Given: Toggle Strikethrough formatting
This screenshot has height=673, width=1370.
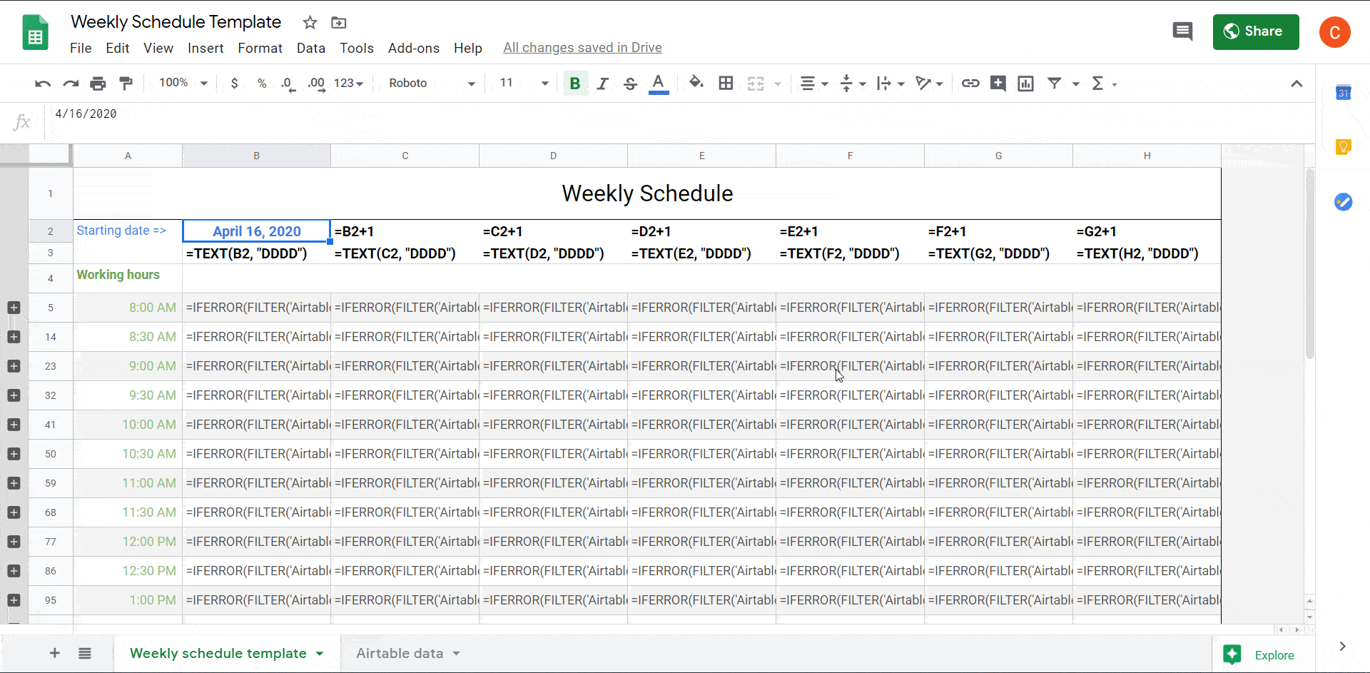Looking at the screenshot, I should 630,84.
